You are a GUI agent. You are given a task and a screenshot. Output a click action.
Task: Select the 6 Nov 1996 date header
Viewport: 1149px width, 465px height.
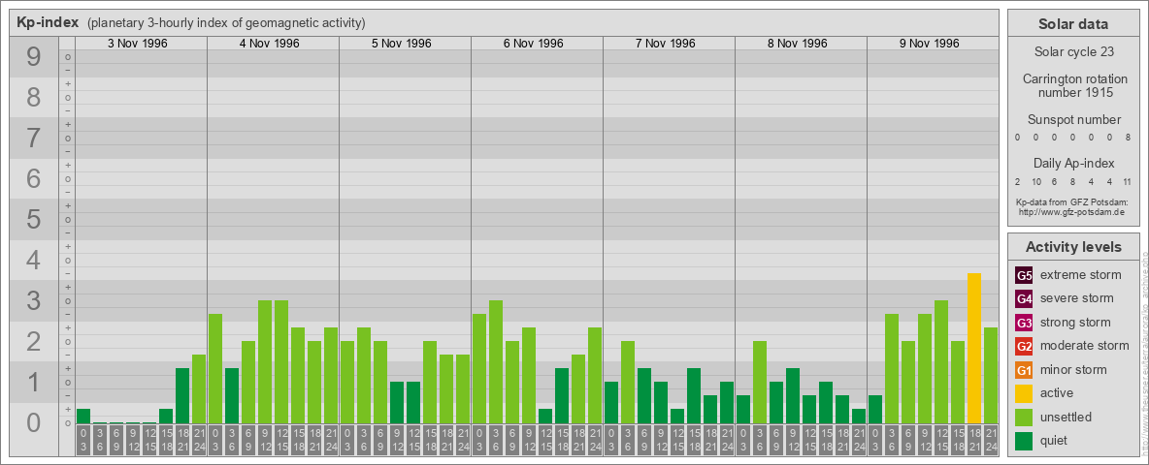[534, 44]
